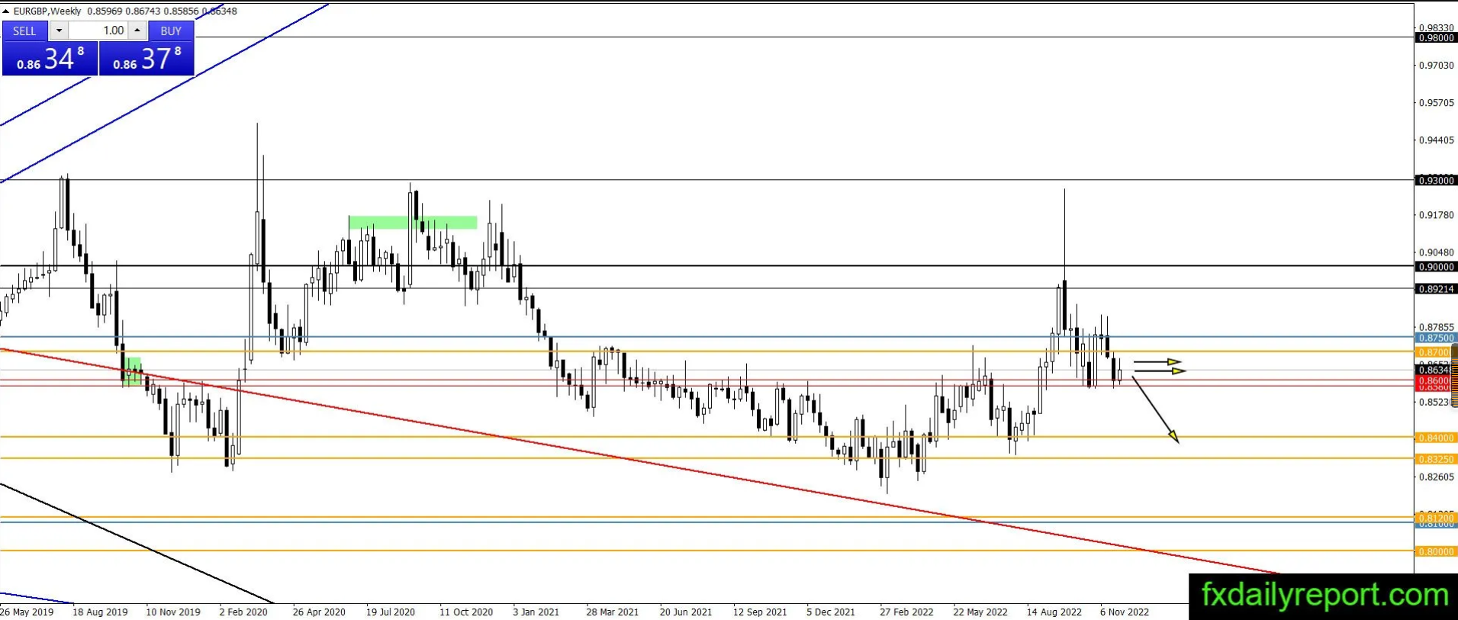Select the EURGBP,Weekly chart title text
This screenshot has height=620, width=1458.
[x=47, y=11]
